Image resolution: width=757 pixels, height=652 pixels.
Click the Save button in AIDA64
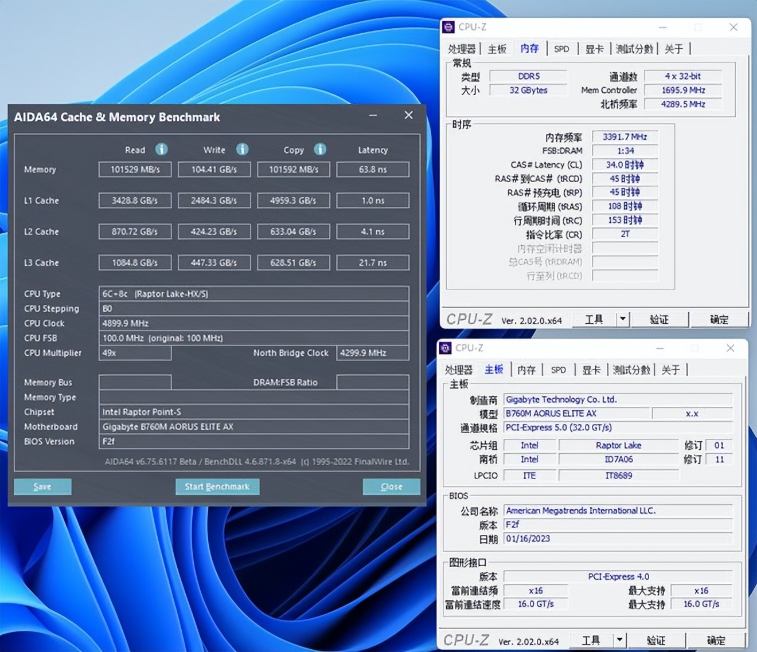tap(42, 486)
